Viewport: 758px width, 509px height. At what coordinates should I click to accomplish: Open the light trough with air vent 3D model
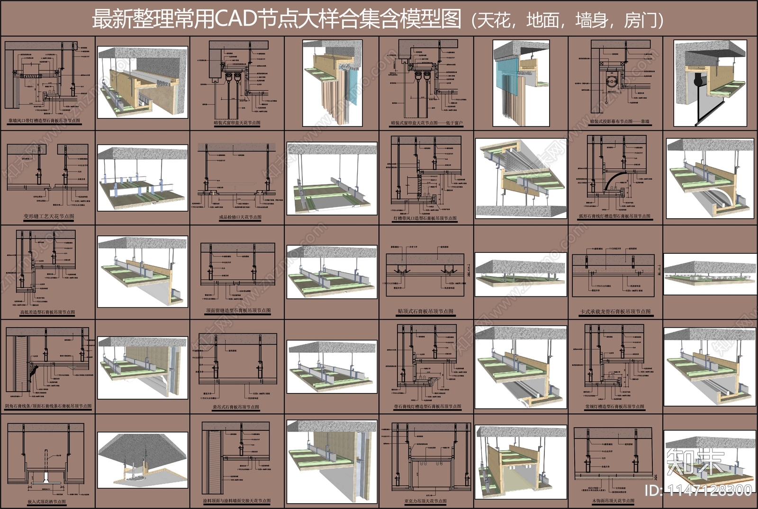pyautogui.click(x=521, y=178)
